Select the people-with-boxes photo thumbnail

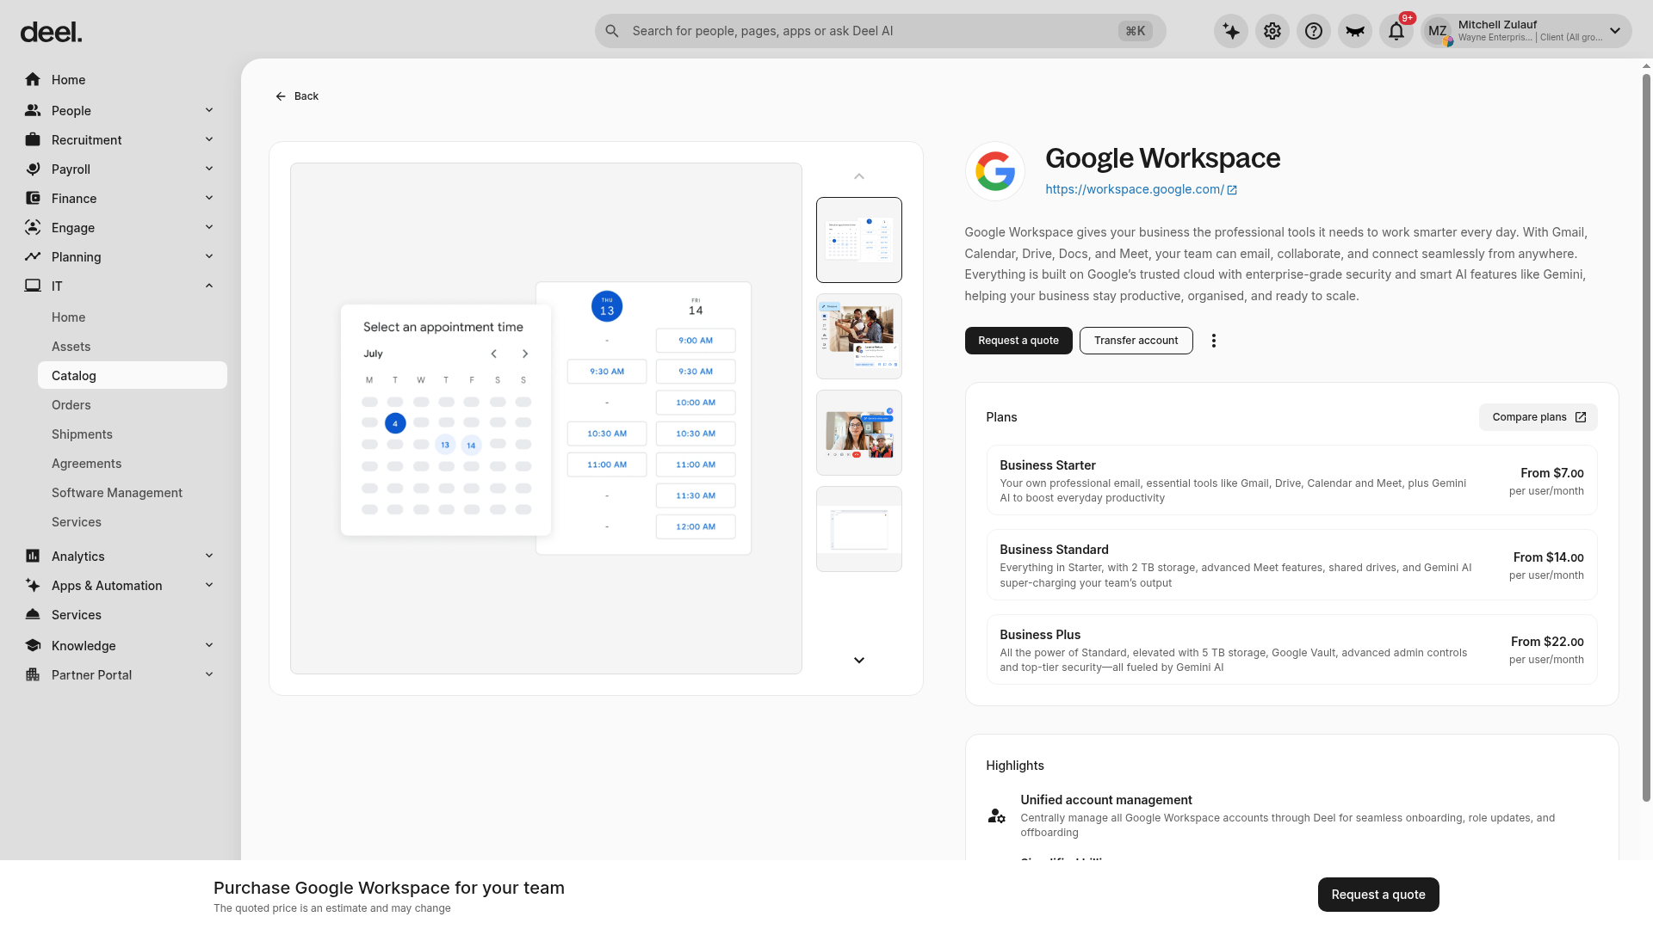pos(859,336)
